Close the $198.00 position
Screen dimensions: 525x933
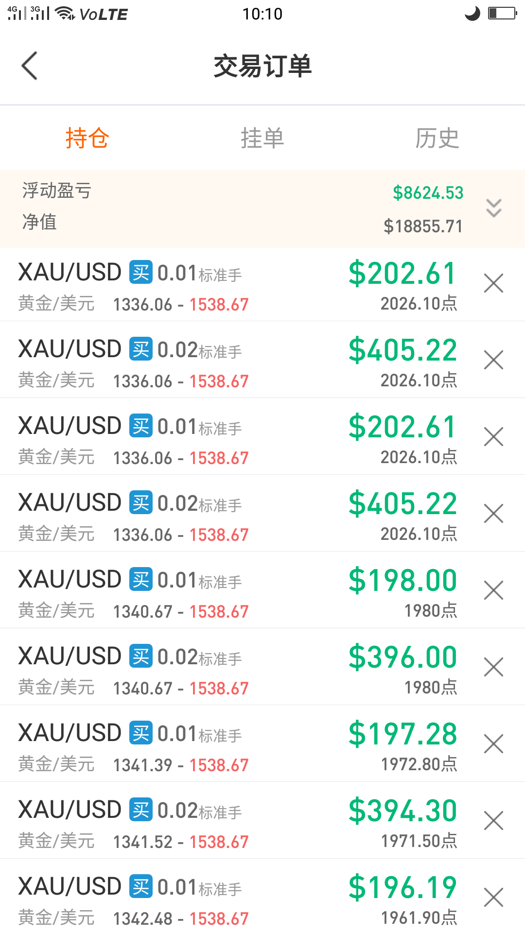pos(493,590)
